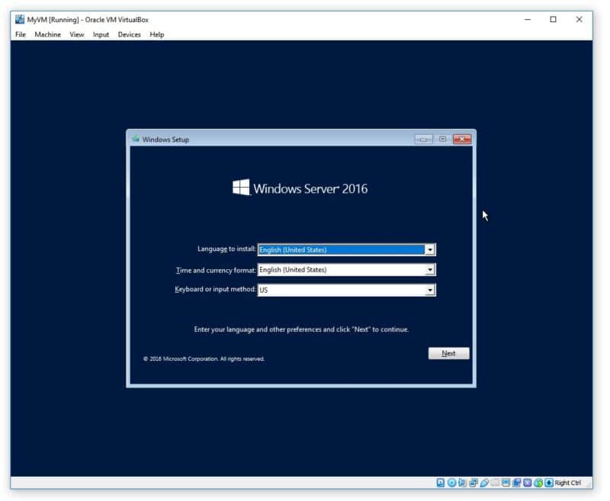Open the shared folders status icon

click(495, 483)
